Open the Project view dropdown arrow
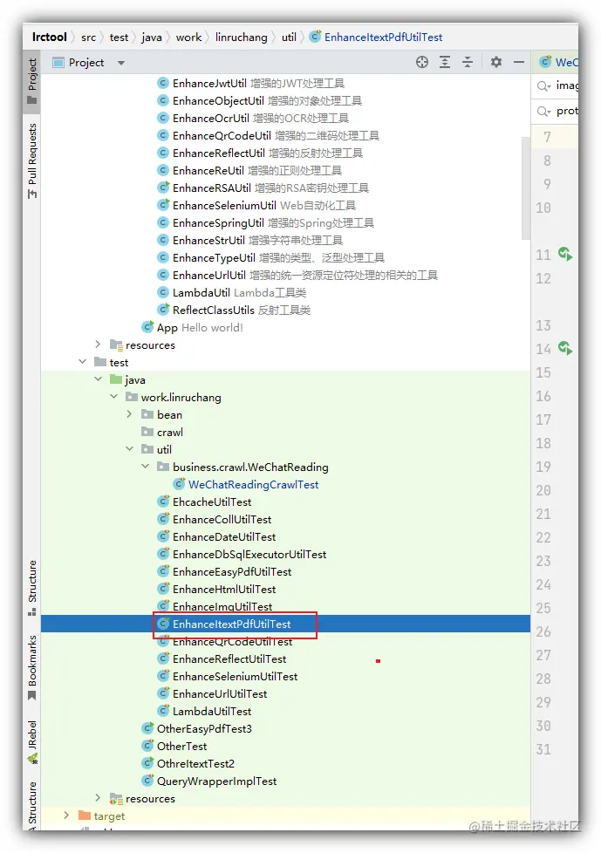 point(121,63)
